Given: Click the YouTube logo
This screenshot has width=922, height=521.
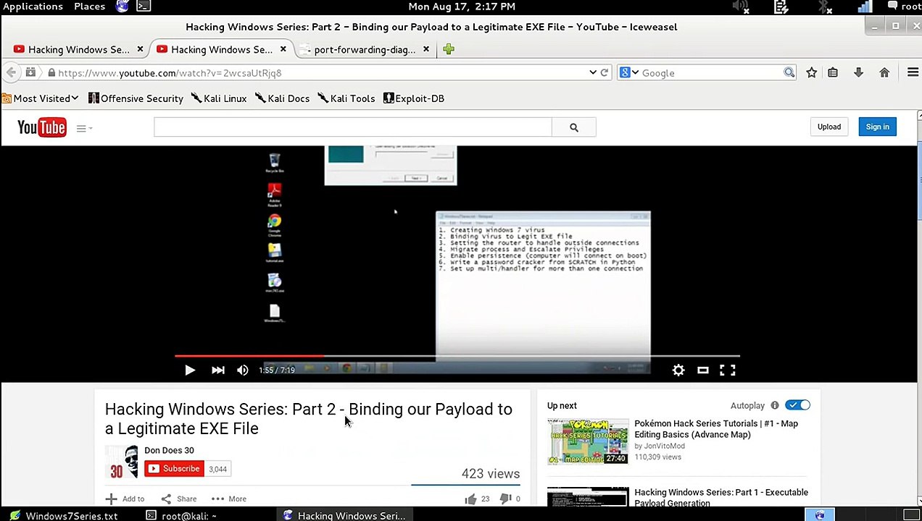Looking at the screenshot, I should [x=42, y=127].
